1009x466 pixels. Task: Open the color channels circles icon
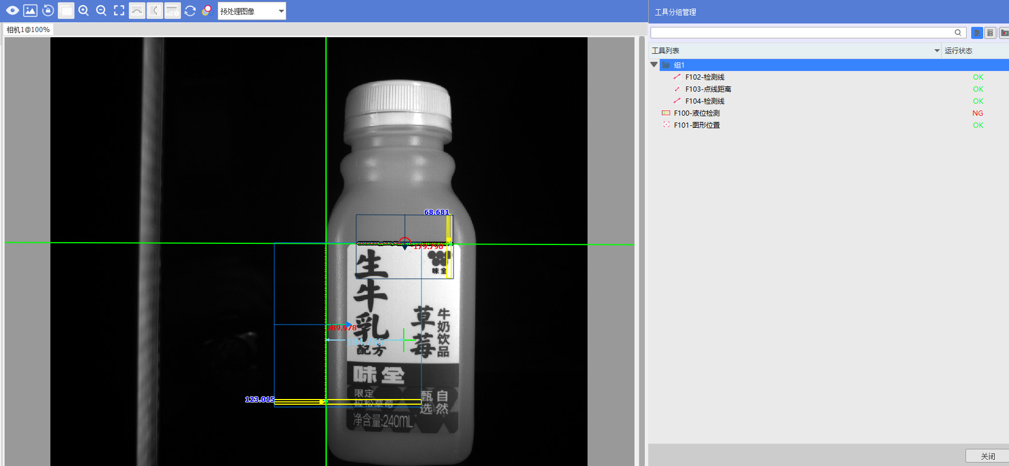(207, 11)
